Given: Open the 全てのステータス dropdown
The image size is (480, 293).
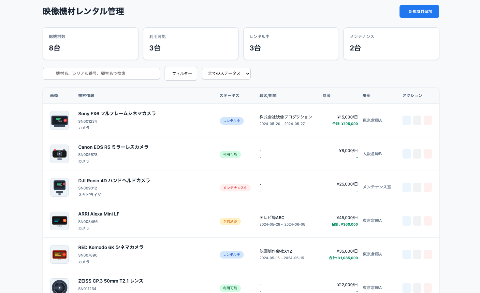Looking at the screenshot, I should [226, 74].
